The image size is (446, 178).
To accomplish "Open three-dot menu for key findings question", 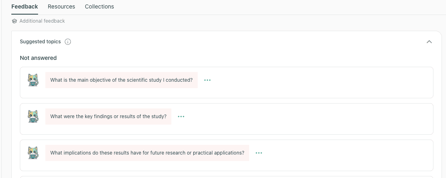I will [x=181, y=117].
